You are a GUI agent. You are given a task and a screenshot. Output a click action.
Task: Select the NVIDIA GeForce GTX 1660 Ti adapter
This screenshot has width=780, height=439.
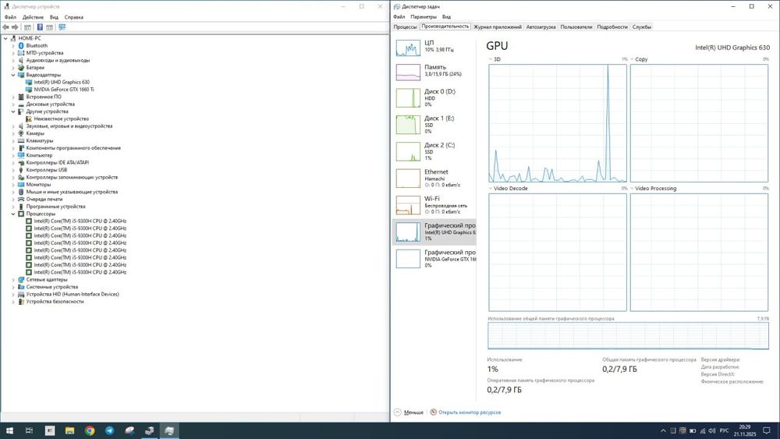(64, 90)
